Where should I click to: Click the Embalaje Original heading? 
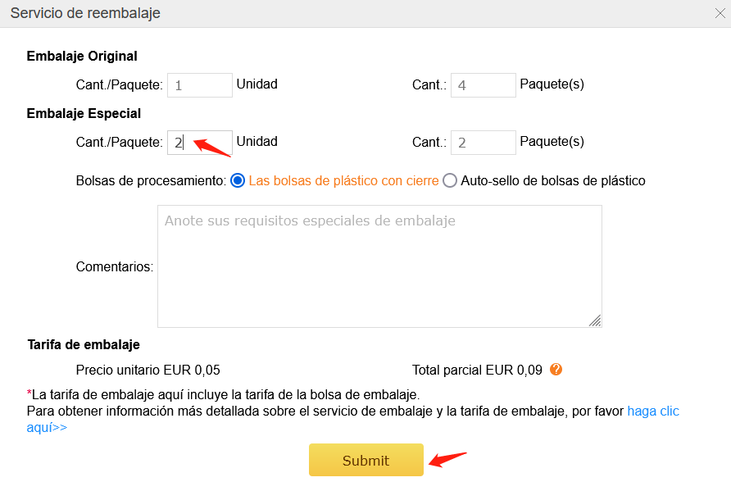click(82, 56)
